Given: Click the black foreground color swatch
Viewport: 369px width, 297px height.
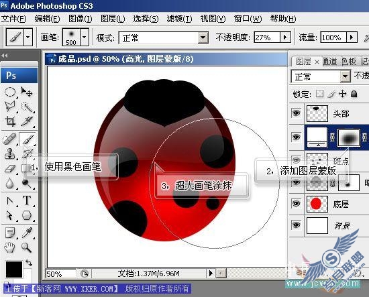Looking at the screenshot, I should 14,270.
